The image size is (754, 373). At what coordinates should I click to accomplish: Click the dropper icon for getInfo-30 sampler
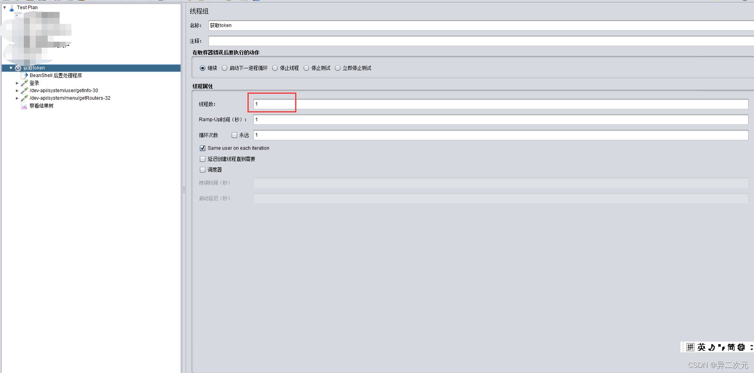click(x=25, y=91)
